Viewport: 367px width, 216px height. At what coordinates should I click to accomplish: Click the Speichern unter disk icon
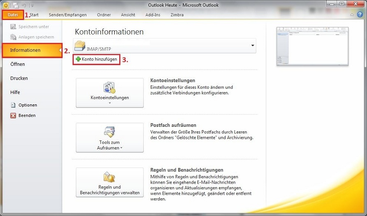click(x=13, y=27)
